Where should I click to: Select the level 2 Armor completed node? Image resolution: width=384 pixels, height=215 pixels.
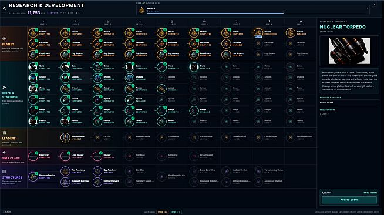(x=65, y=89)
